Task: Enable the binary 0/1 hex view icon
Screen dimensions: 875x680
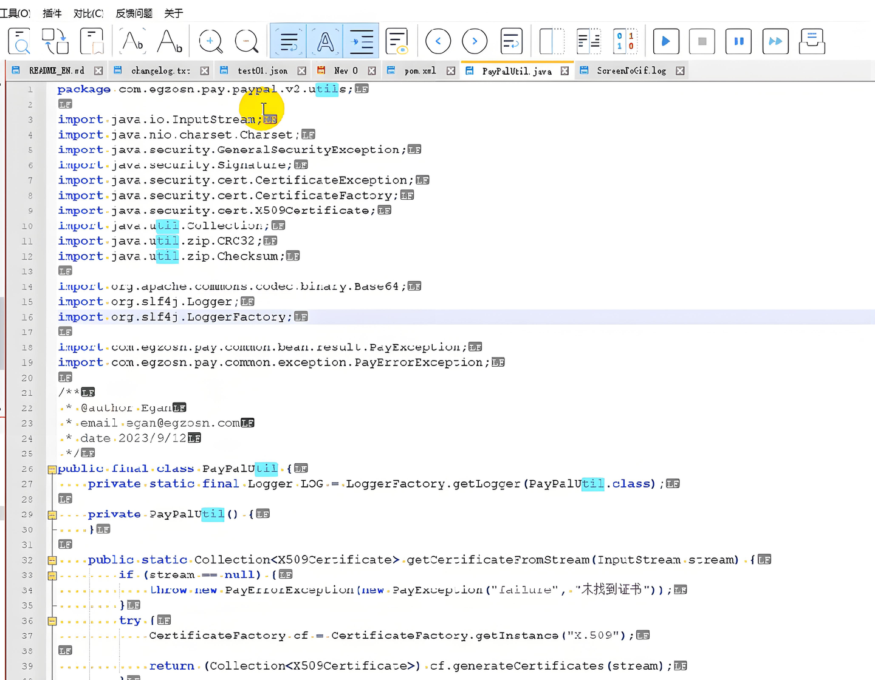Action: pyautogui.click(x=625, y=41)
